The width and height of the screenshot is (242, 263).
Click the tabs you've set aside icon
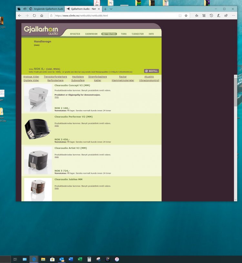(19, 9)
